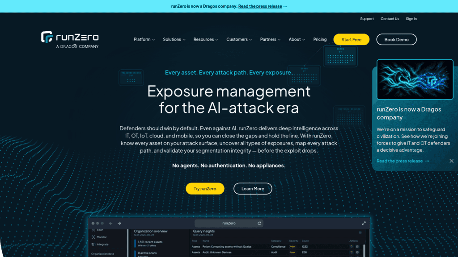
Task: Click the Severity column header
Action: [x=293, y=241]
